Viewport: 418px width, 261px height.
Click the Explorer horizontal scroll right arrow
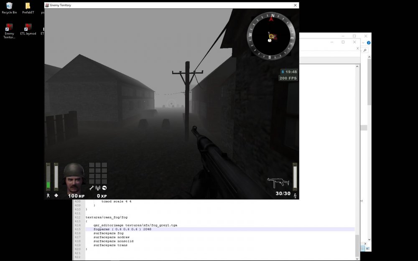[x=365, y=244]
